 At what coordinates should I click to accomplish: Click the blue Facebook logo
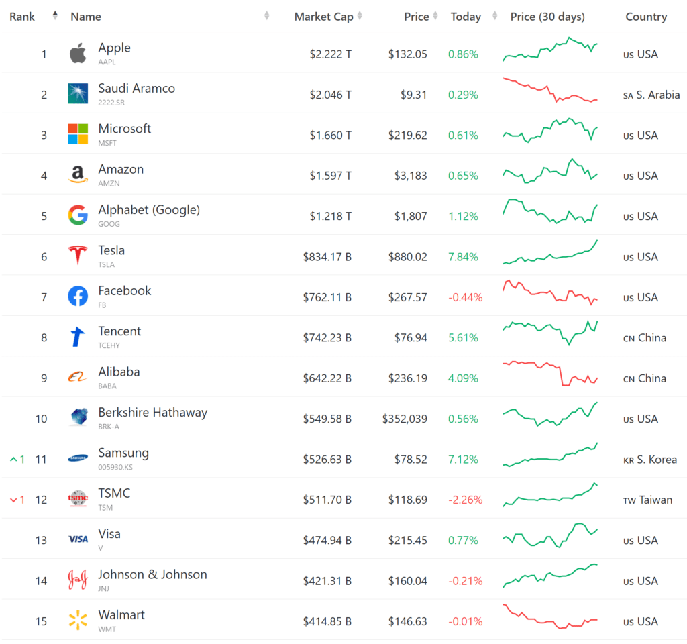78,296
